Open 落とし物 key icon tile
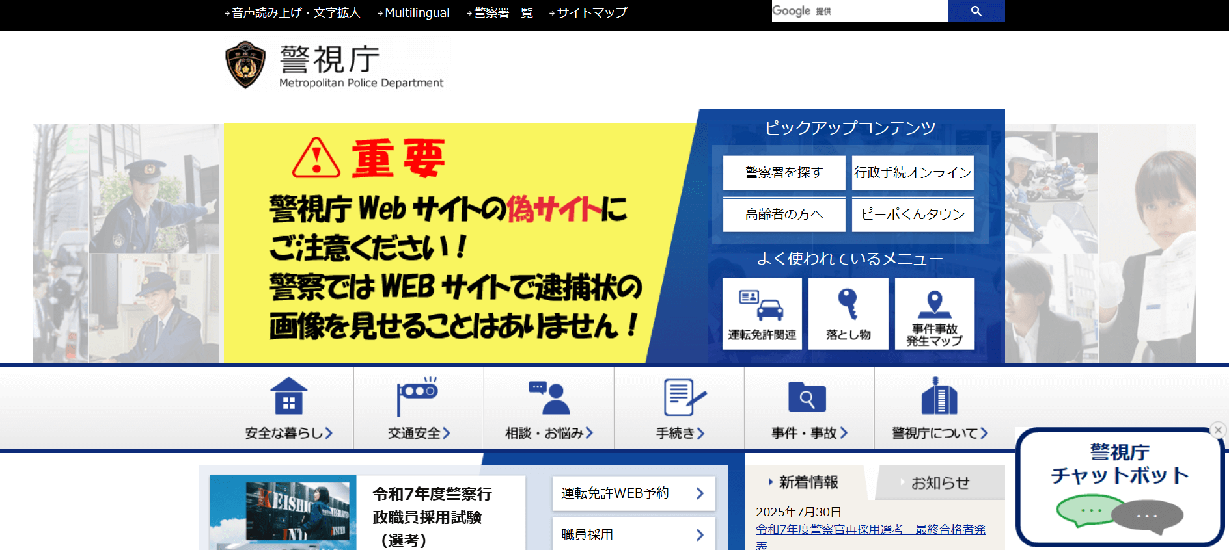The height and width of the screenshot is (550, 1229). [x=848, y=314]
